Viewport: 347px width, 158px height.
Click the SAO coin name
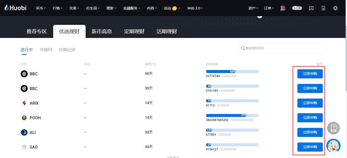pyautogui.click(x=34, y=147)
